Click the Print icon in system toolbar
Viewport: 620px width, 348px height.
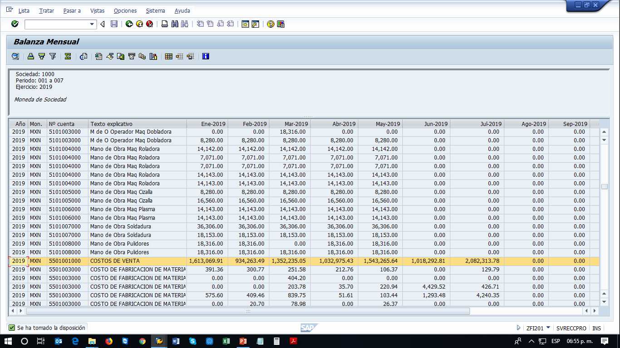click(x=165, y=24)
